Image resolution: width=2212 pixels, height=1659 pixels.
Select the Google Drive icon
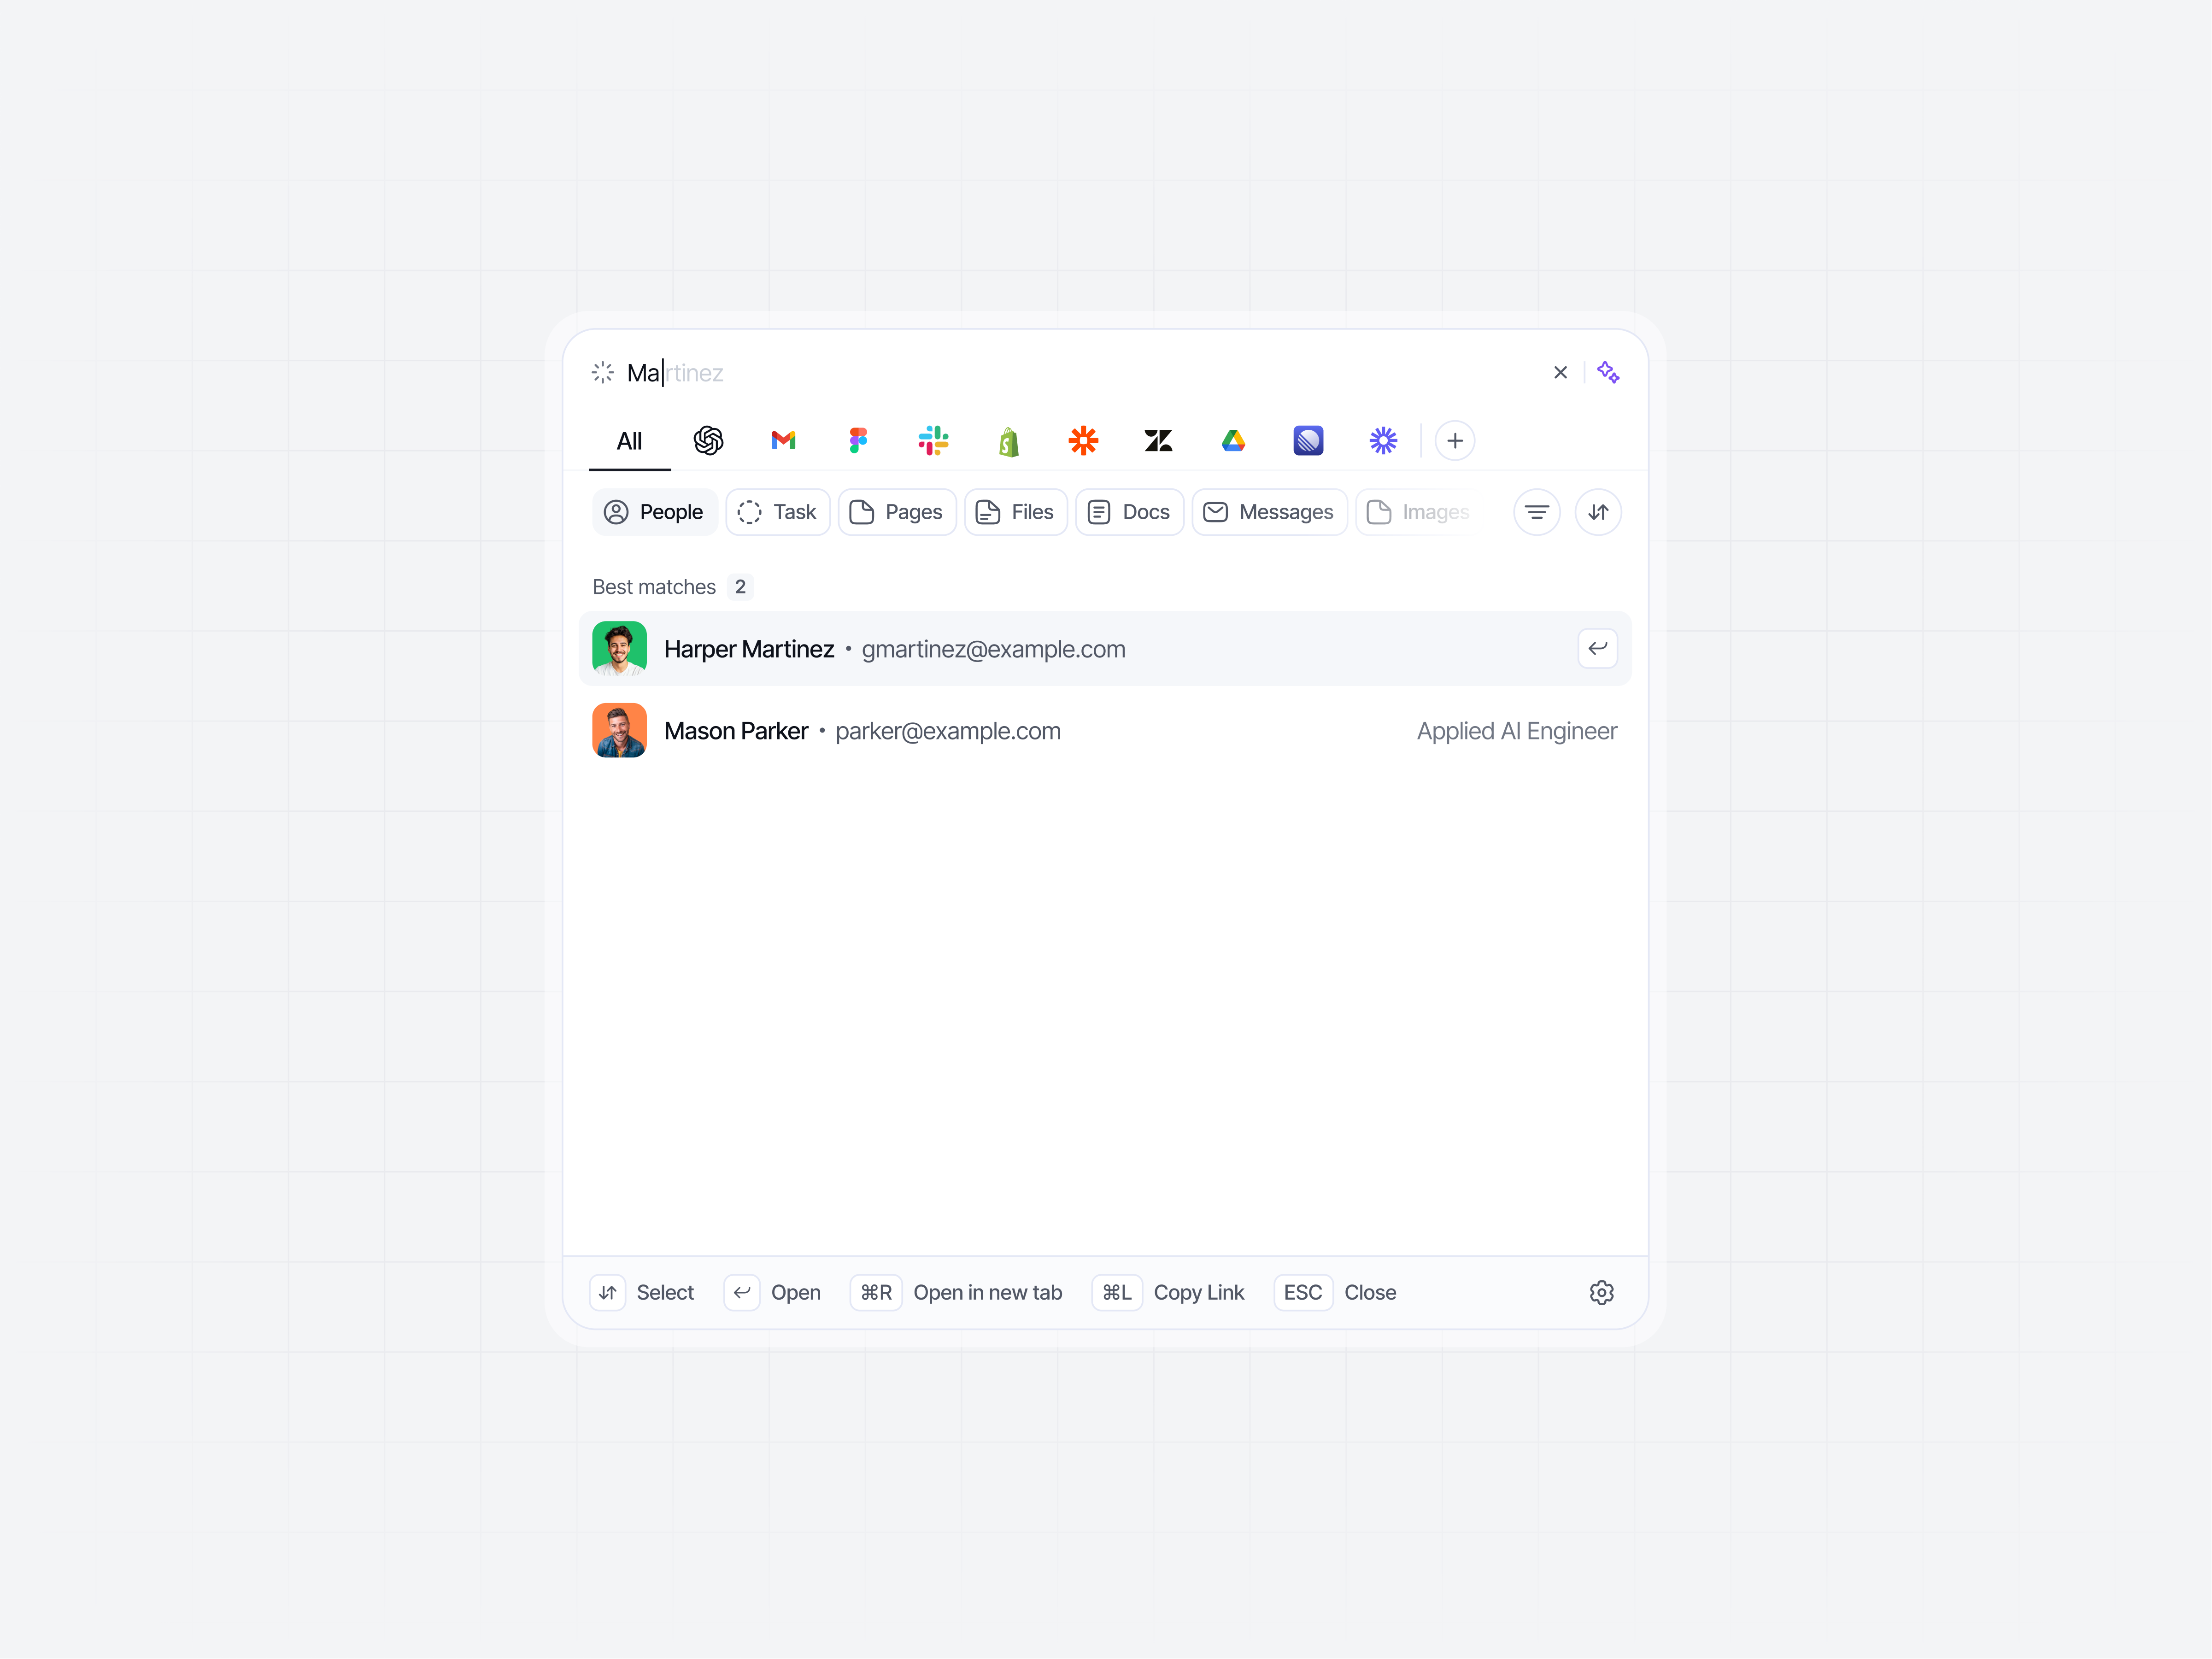coord(1233,441)
